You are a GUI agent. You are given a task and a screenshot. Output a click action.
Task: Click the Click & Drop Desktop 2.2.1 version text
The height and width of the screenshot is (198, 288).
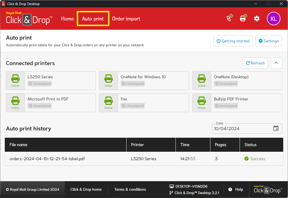point(197,193)
